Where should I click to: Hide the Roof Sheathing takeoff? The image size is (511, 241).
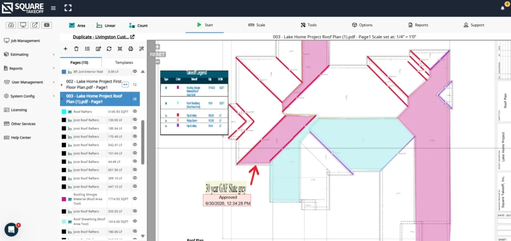pyautogui.click(x=135, y=222)
